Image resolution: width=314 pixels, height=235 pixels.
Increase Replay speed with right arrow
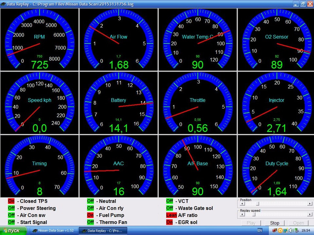pos(310,214)
